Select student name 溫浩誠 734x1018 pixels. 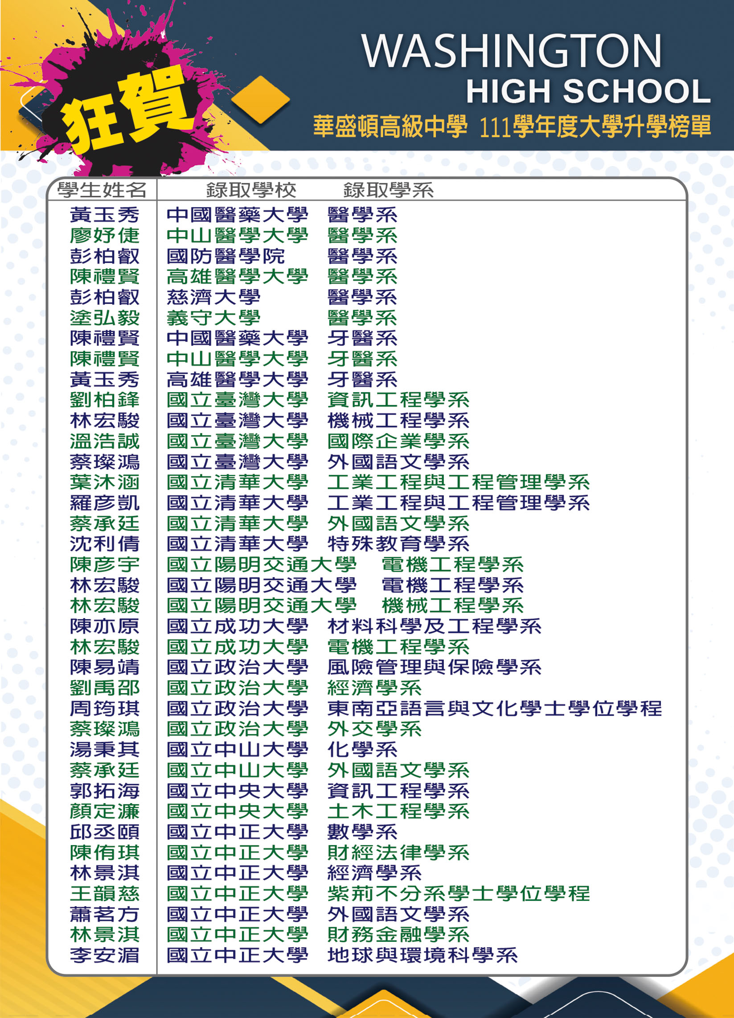[105, 441]
